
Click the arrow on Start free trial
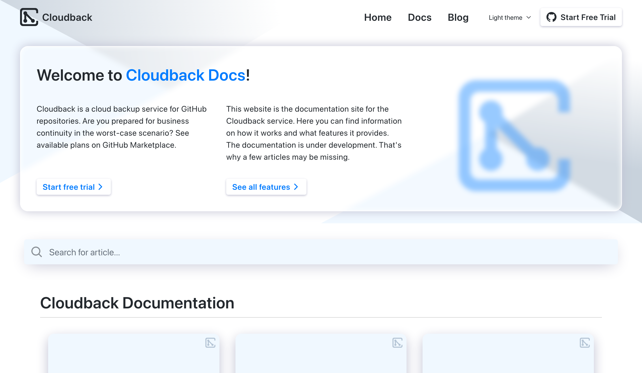tap(101, 187)
